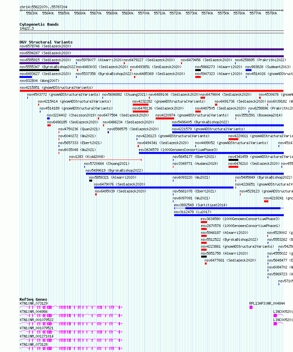The image size is (293, 352).
Task: Click nsv6491736 (Sedlazeck2020) label
Action: coord(240,102)
